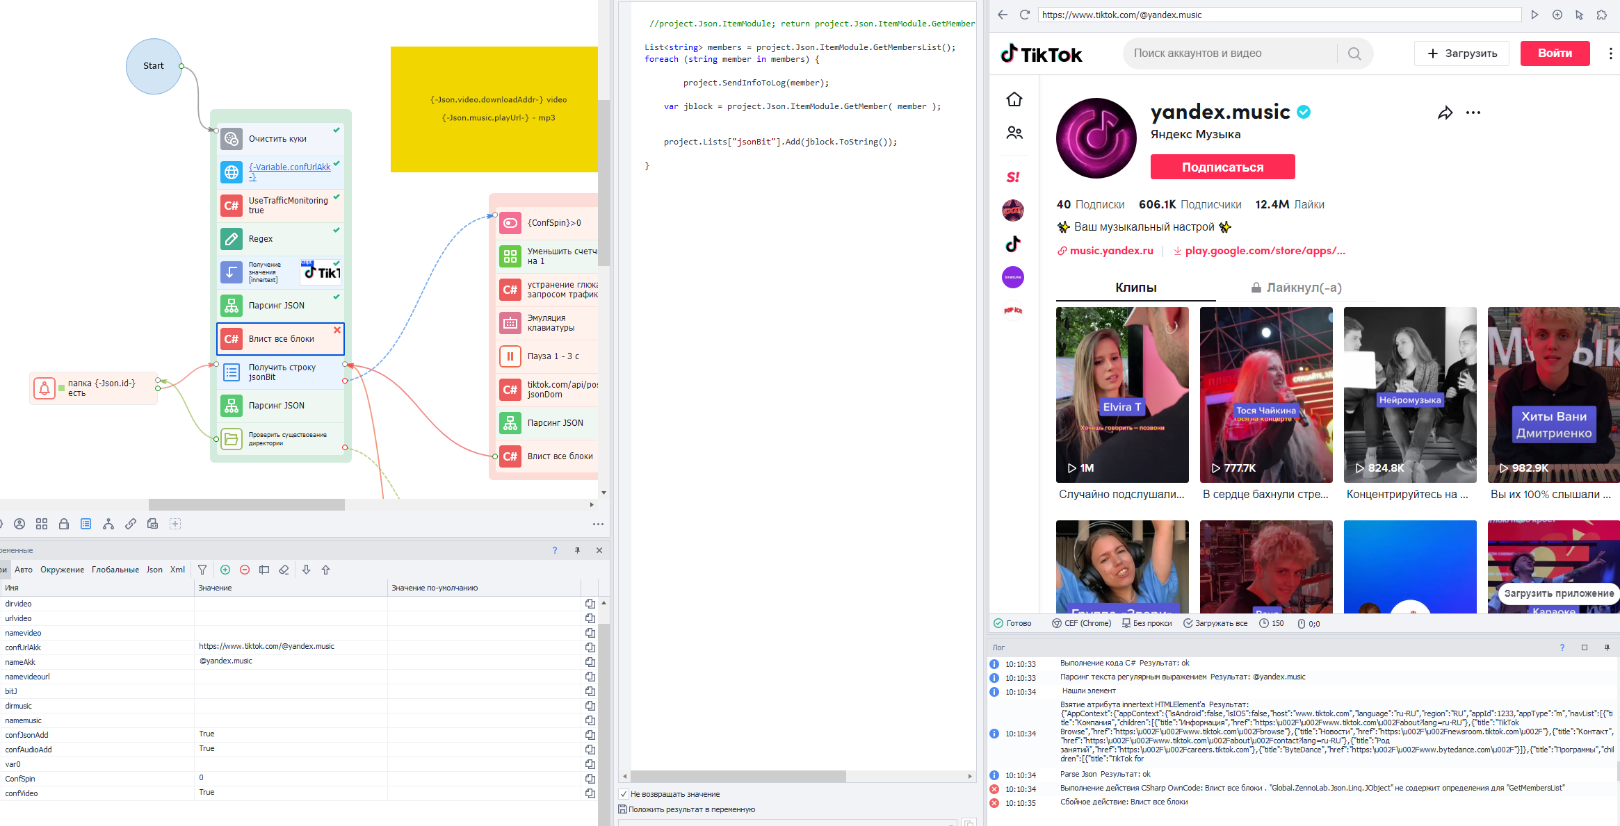This screenshot has height=826, width=1620.
Task: Open the 'Без прокси' proxy selector
Action: (x=1147, y=623)
